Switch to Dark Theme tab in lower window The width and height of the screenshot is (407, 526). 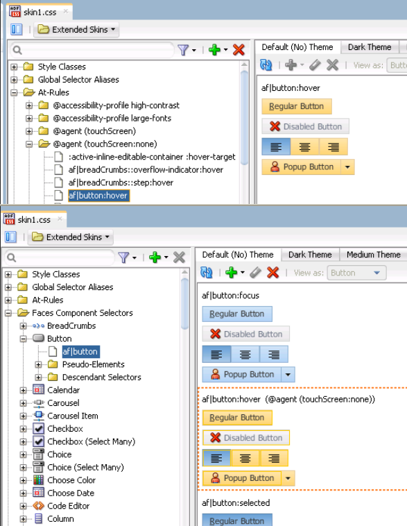pos(310,255)
